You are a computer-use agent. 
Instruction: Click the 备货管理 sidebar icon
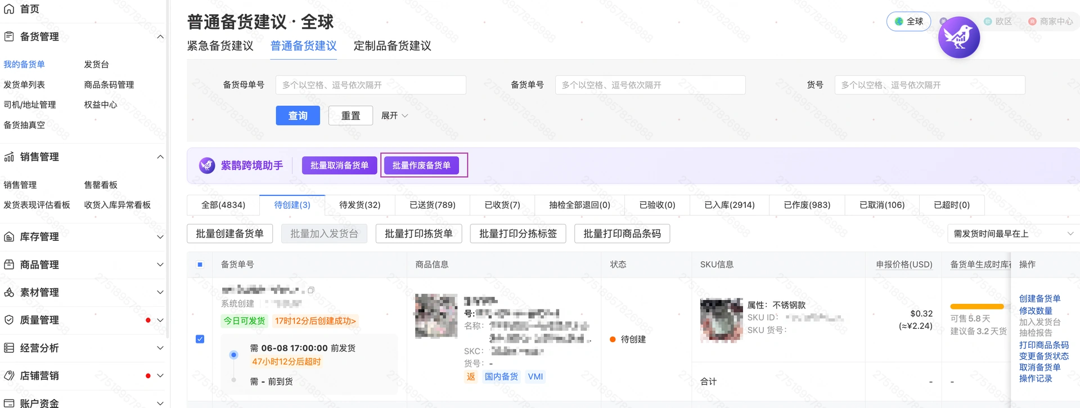[x=9, y=37]
